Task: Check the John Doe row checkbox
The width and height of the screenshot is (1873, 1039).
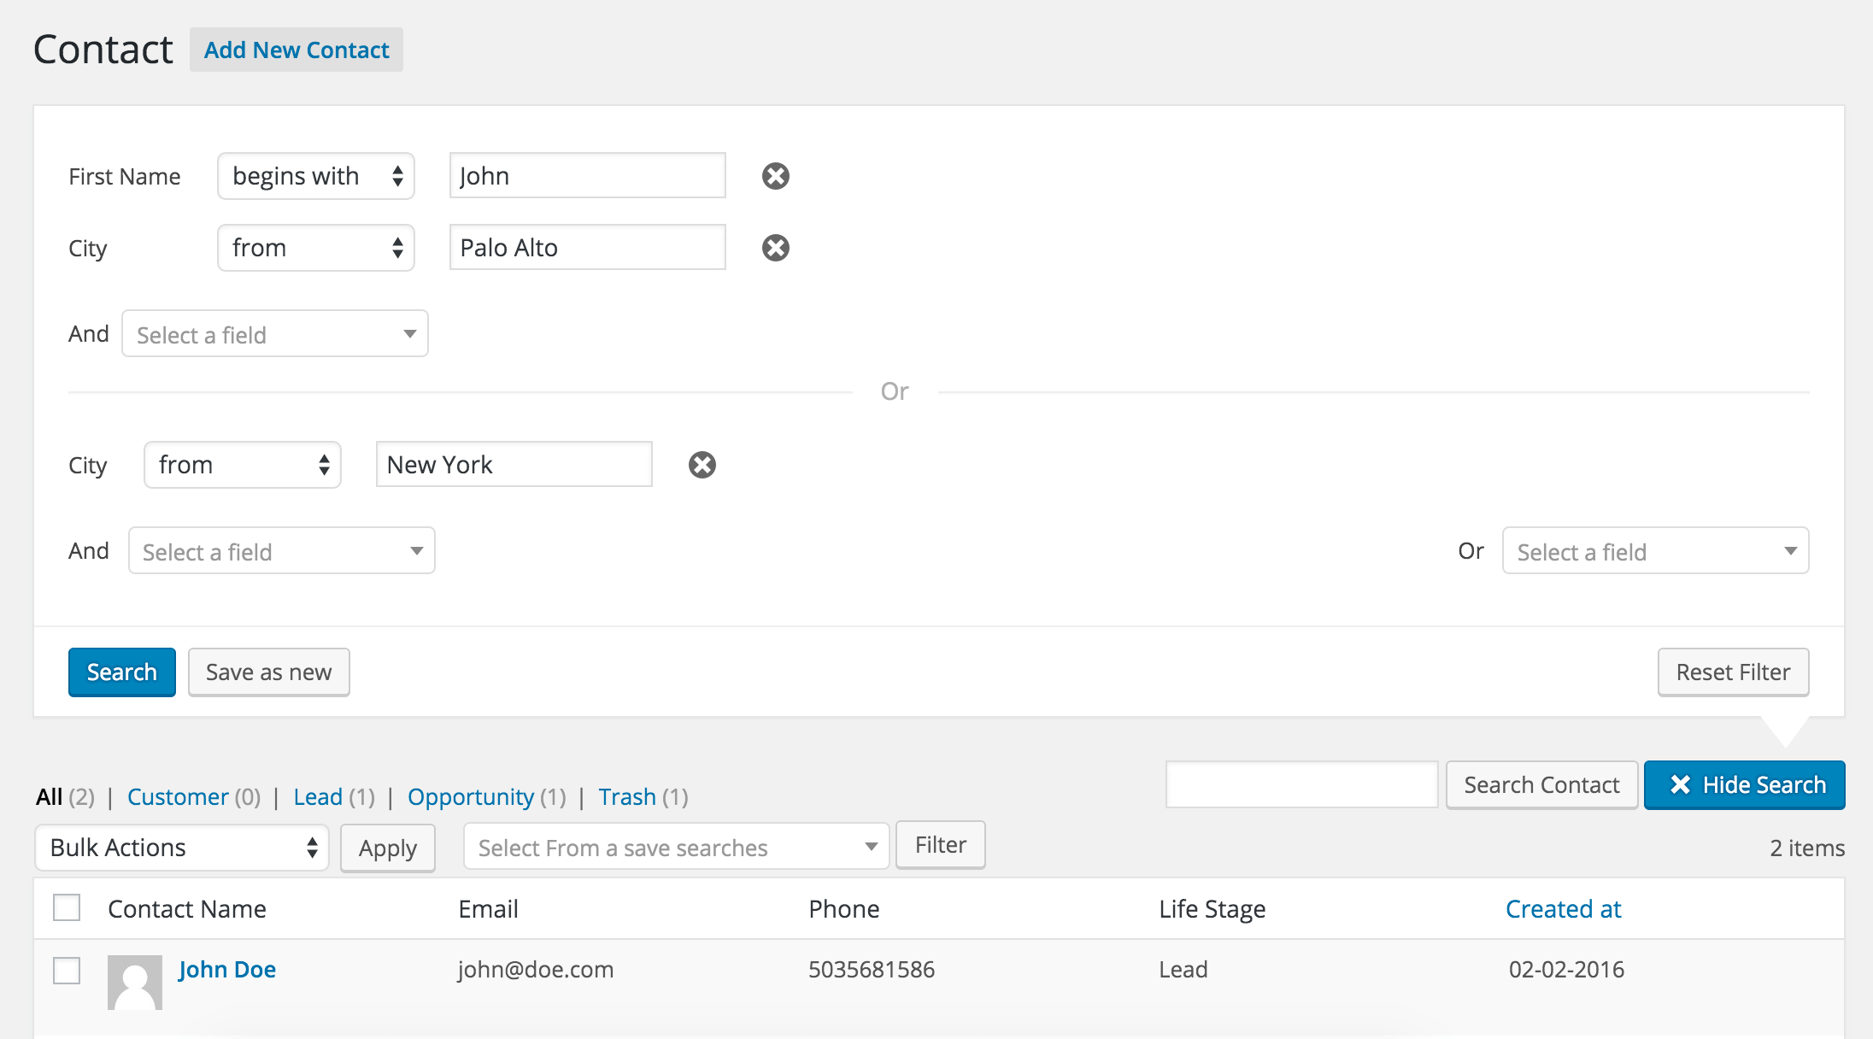Action: pos(67,971)
